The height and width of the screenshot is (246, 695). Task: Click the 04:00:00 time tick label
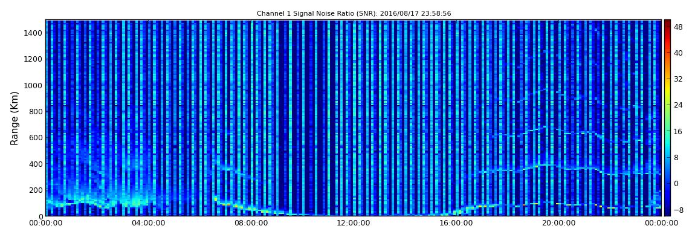click(x=148, y=224)
